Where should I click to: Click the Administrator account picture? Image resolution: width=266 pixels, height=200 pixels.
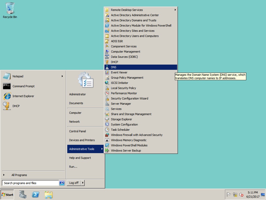tap(86, 80)
